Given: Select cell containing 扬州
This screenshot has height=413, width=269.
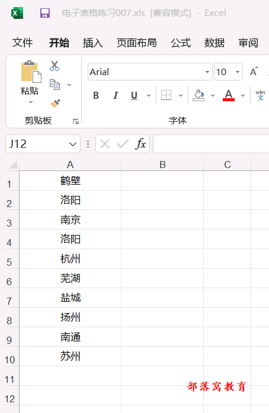Looking at the screenshot, I should pos(70,317).
